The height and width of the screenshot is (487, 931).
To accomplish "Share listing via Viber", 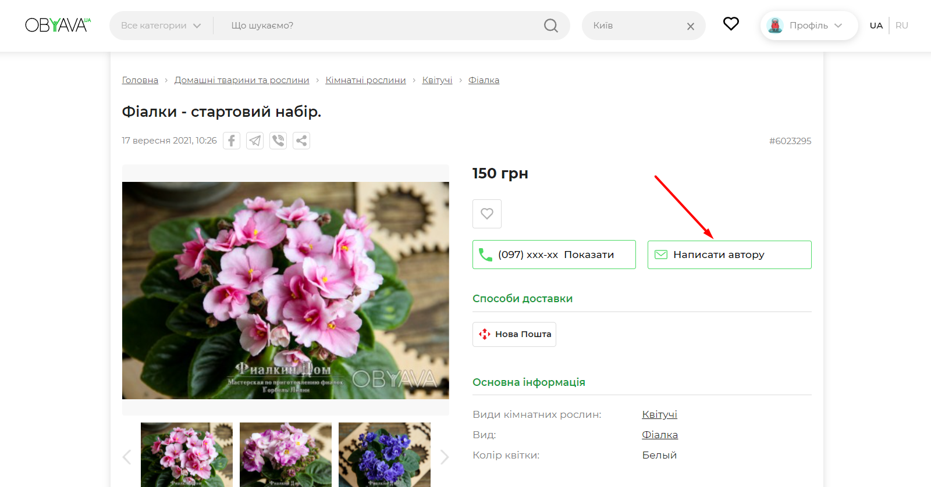I will click(278, 141).
